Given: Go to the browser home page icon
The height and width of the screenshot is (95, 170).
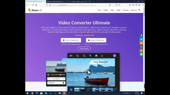Looking at the screenshot, I should pos(36,5).
